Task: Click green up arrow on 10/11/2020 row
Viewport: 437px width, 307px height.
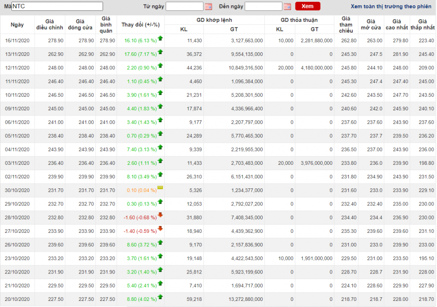Action: coord(160,93)
